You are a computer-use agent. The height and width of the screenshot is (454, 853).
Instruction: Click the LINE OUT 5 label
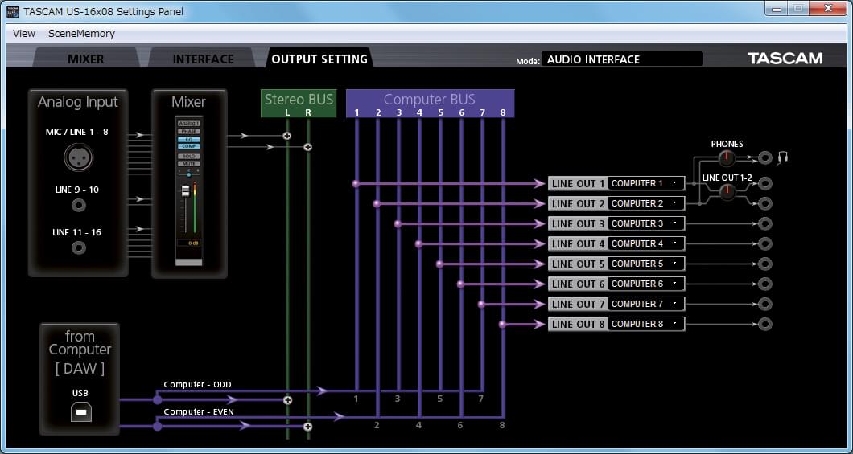click(x=578, y=264)
